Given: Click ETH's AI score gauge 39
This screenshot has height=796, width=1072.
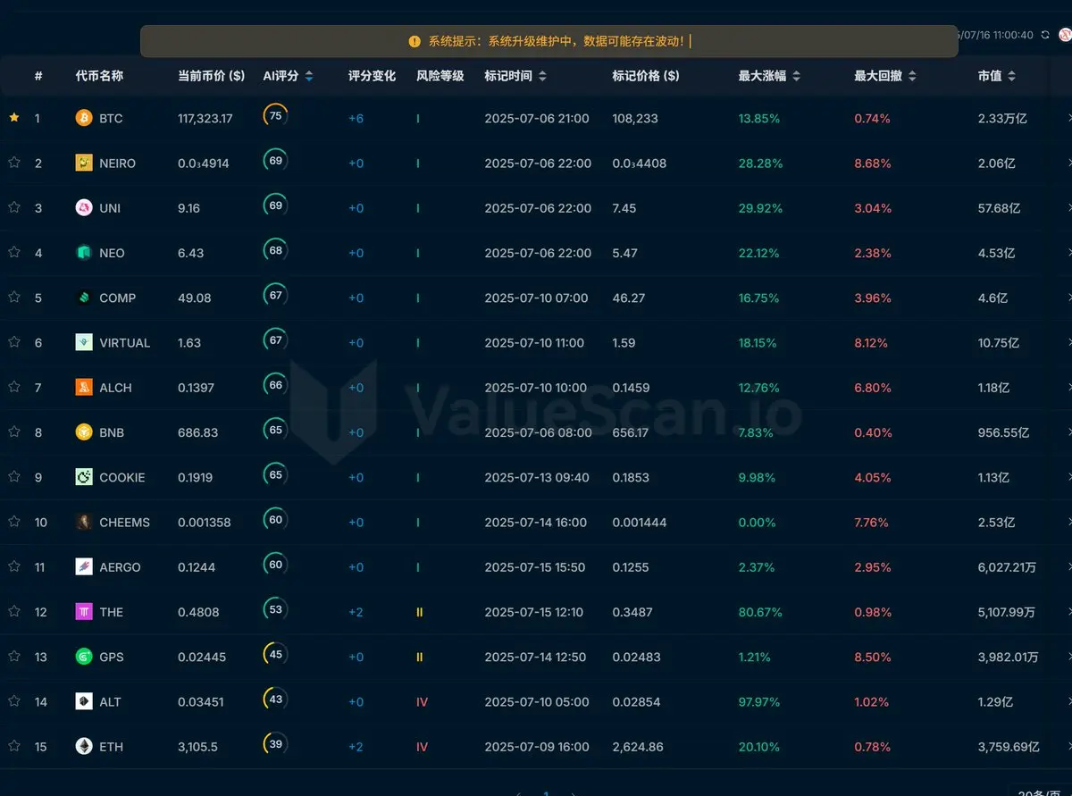Looking at the screenshot, I should (275, 744).
